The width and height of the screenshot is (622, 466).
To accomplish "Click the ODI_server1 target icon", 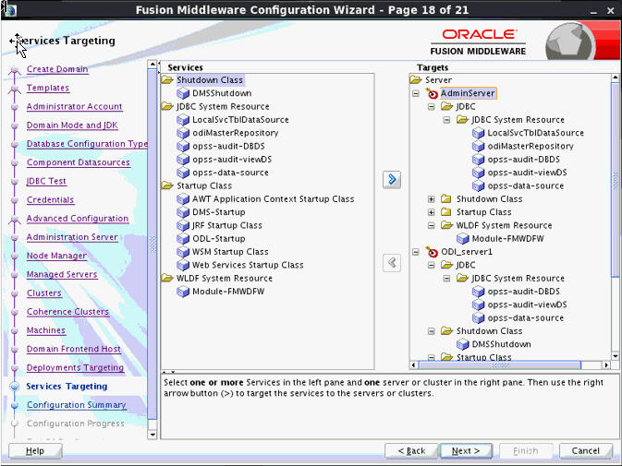I will [x=432, y=252].
